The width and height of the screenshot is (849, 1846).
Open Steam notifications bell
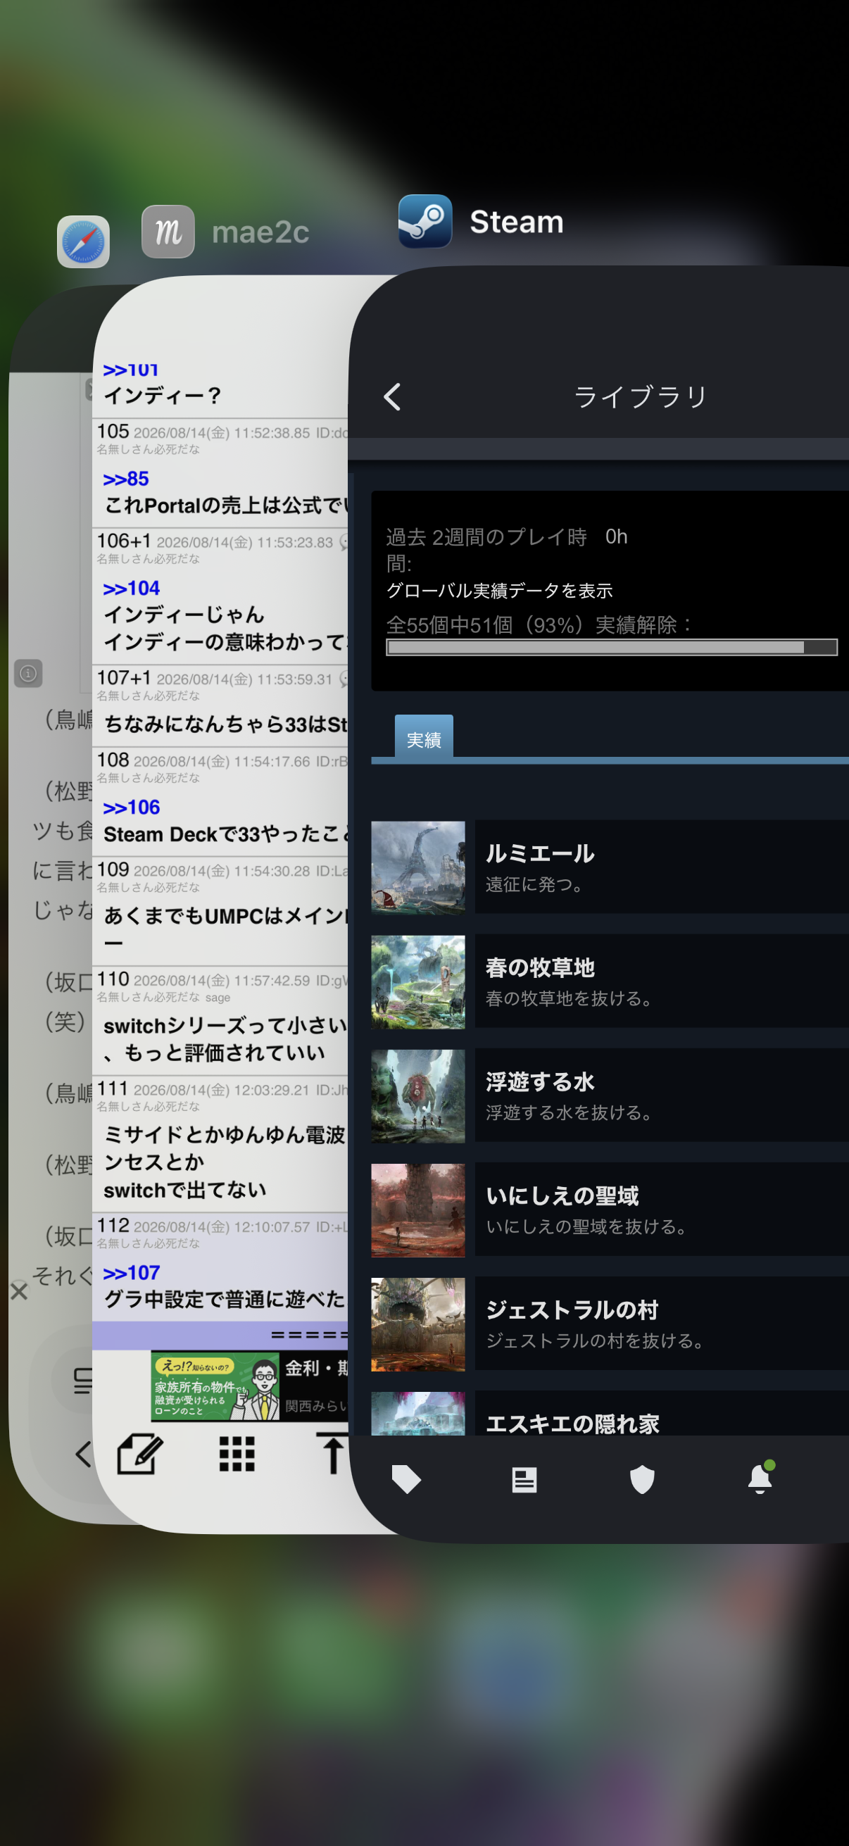tap(761, 1478)
